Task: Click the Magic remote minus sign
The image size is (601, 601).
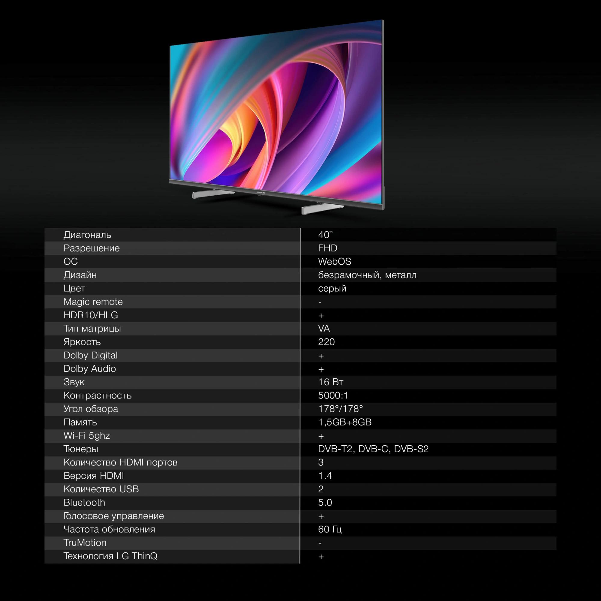Action: coord(320,302)
